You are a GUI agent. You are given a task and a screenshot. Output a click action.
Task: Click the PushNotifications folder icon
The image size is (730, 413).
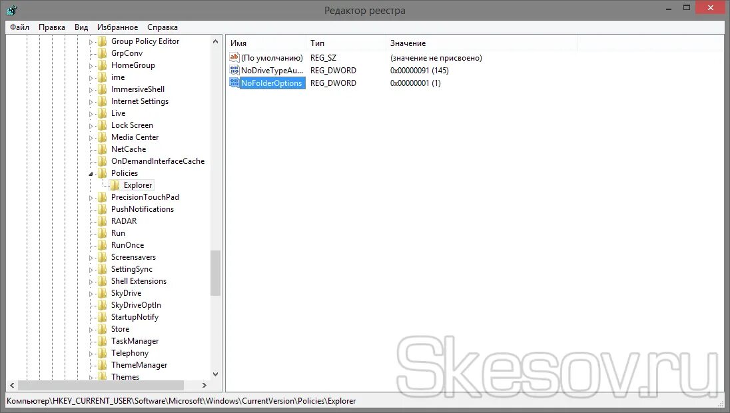coord(102,209)
